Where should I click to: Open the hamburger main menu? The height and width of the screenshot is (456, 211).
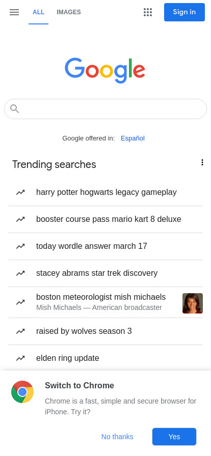pos(14,12)
